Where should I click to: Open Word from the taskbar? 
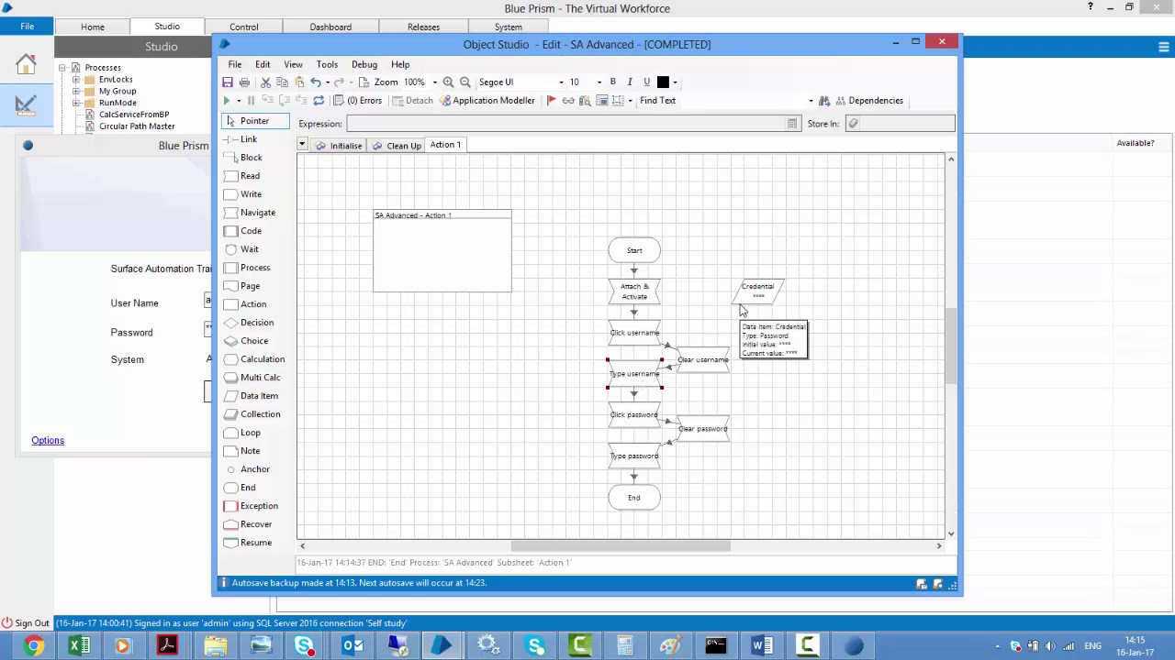tap(762, 646)
